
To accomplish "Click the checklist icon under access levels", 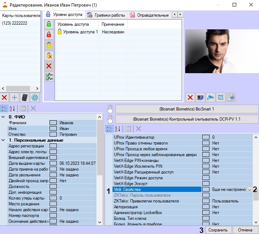I will coord(49,77).
